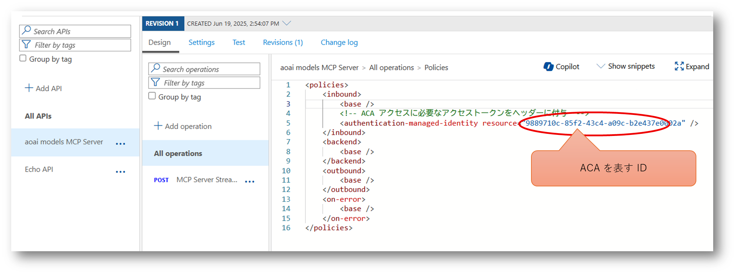Toggle the Group by tag checkbox for APIs
The image size is (736, 274).
coord(23,58)
